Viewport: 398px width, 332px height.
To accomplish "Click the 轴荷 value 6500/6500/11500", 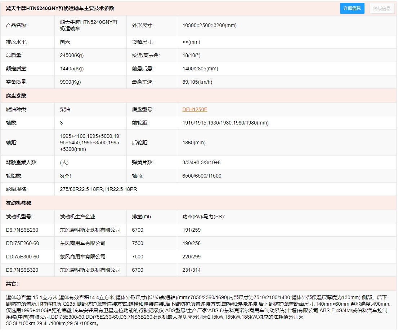I will coord(202,176).
